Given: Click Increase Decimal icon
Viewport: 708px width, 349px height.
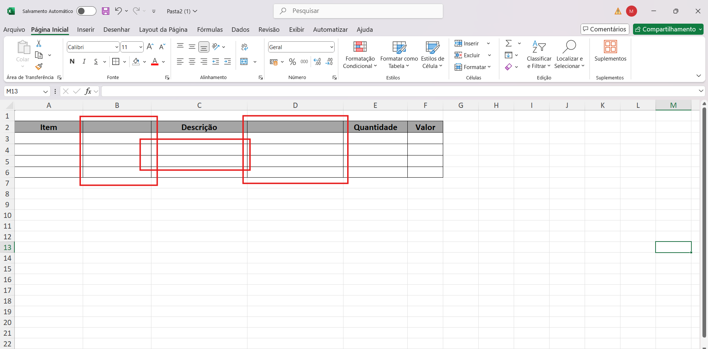Looking at the screenshot, I should pyautogui.click(x=317, y=62).
